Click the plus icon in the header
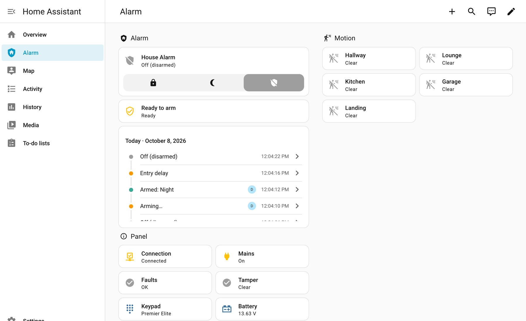This screenshot has height=321, width=526. [452, 11]
